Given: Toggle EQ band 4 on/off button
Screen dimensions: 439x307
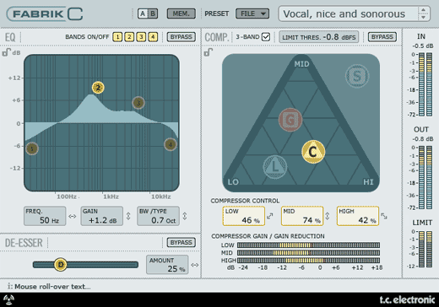Looking at the screenshot, I should [x=153, y=37].
